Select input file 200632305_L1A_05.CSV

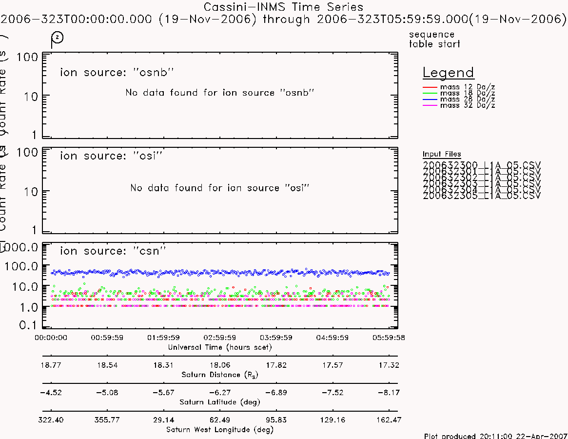(x=482, y=196)
